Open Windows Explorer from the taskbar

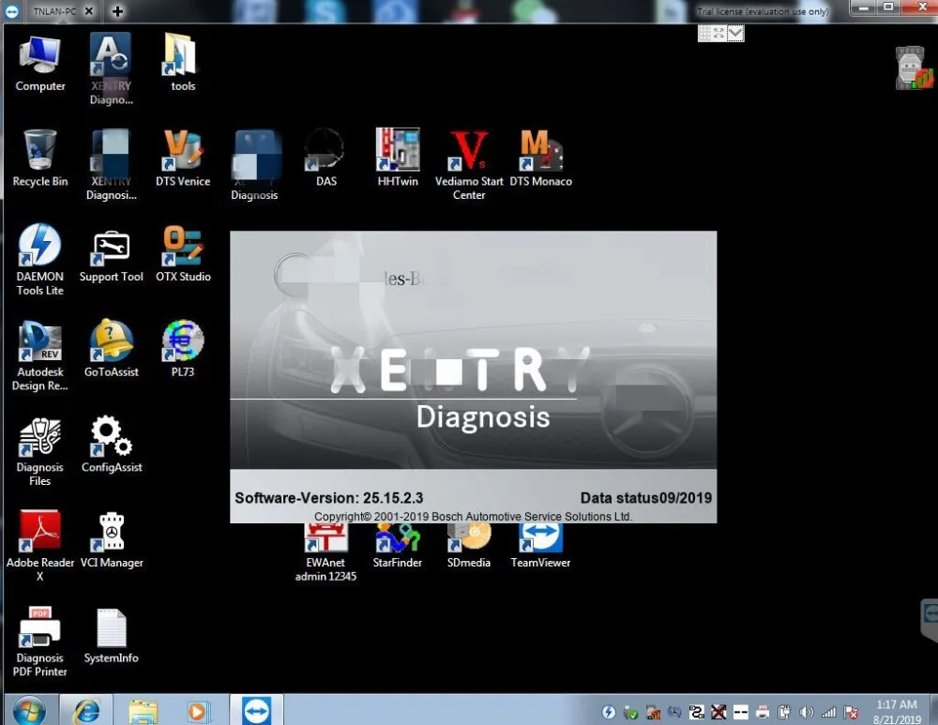[x=143, y=711]
